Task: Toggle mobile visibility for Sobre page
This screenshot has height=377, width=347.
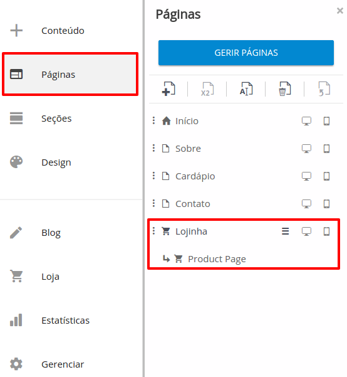Action: pos(326,149)
